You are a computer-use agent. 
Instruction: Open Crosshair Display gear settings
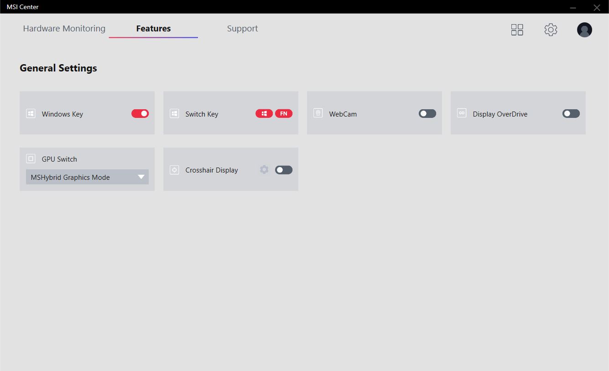click(x=264, y=170)
